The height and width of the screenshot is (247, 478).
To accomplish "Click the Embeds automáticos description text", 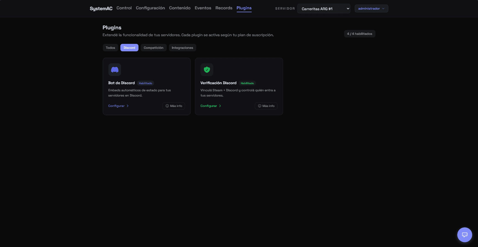I will point(139,93).
